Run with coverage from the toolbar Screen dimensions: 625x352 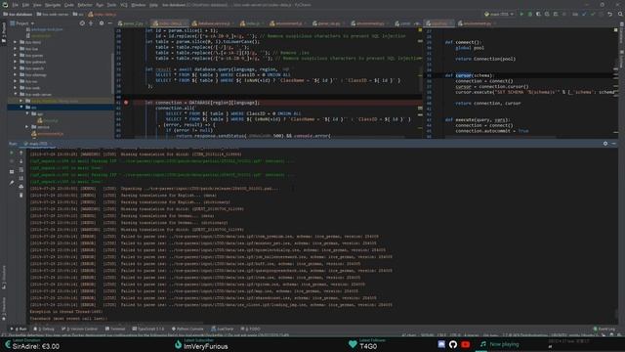[538, 14]
